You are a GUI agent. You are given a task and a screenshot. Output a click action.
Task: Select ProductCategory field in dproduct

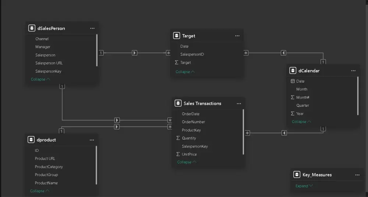tap(49, 167)
